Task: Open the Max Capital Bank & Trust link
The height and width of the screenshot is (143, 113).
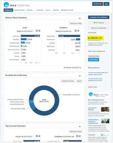Action: click(x=96, y=100)
